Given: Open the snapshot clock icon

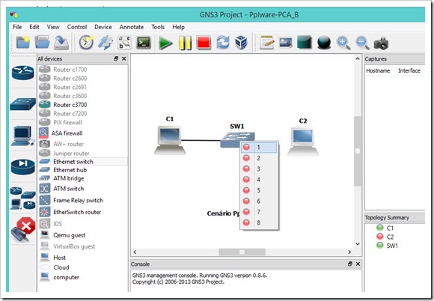Looking at the screenshot, I should [86, 43].
